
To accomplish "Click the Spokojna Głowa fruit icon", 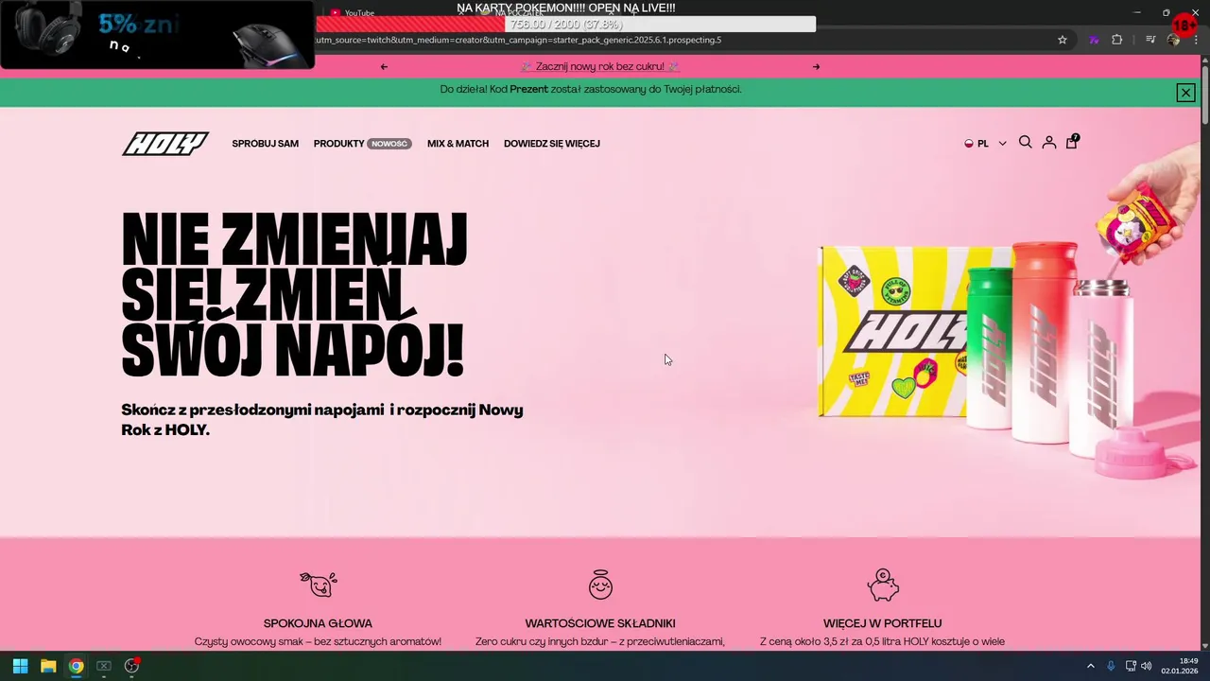I will [318, 585].
